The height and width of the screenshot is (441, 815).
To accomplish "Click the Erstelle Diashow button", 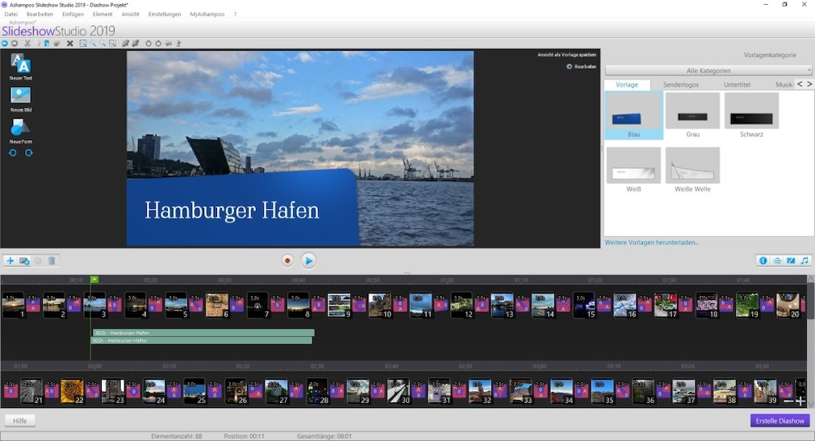I will [780, 421].
